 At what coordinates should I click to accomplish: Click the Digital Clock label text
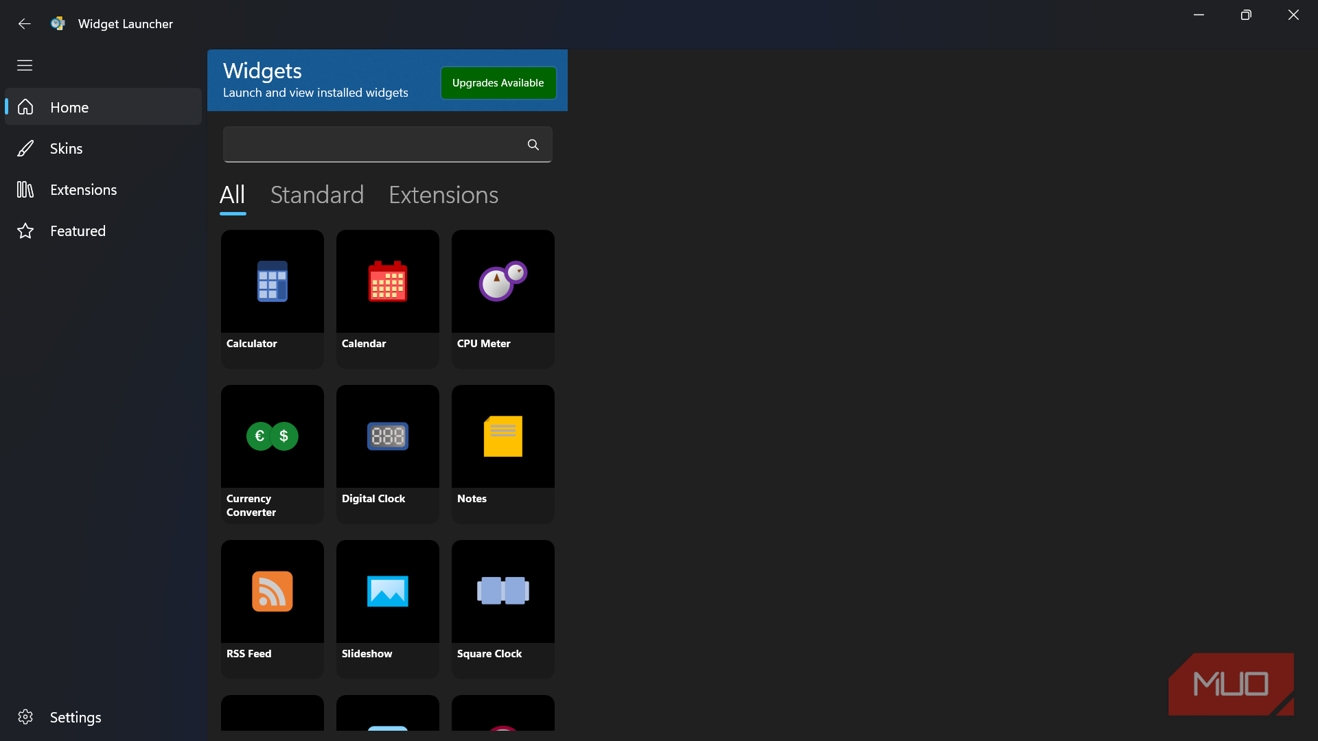click(373, 499)
